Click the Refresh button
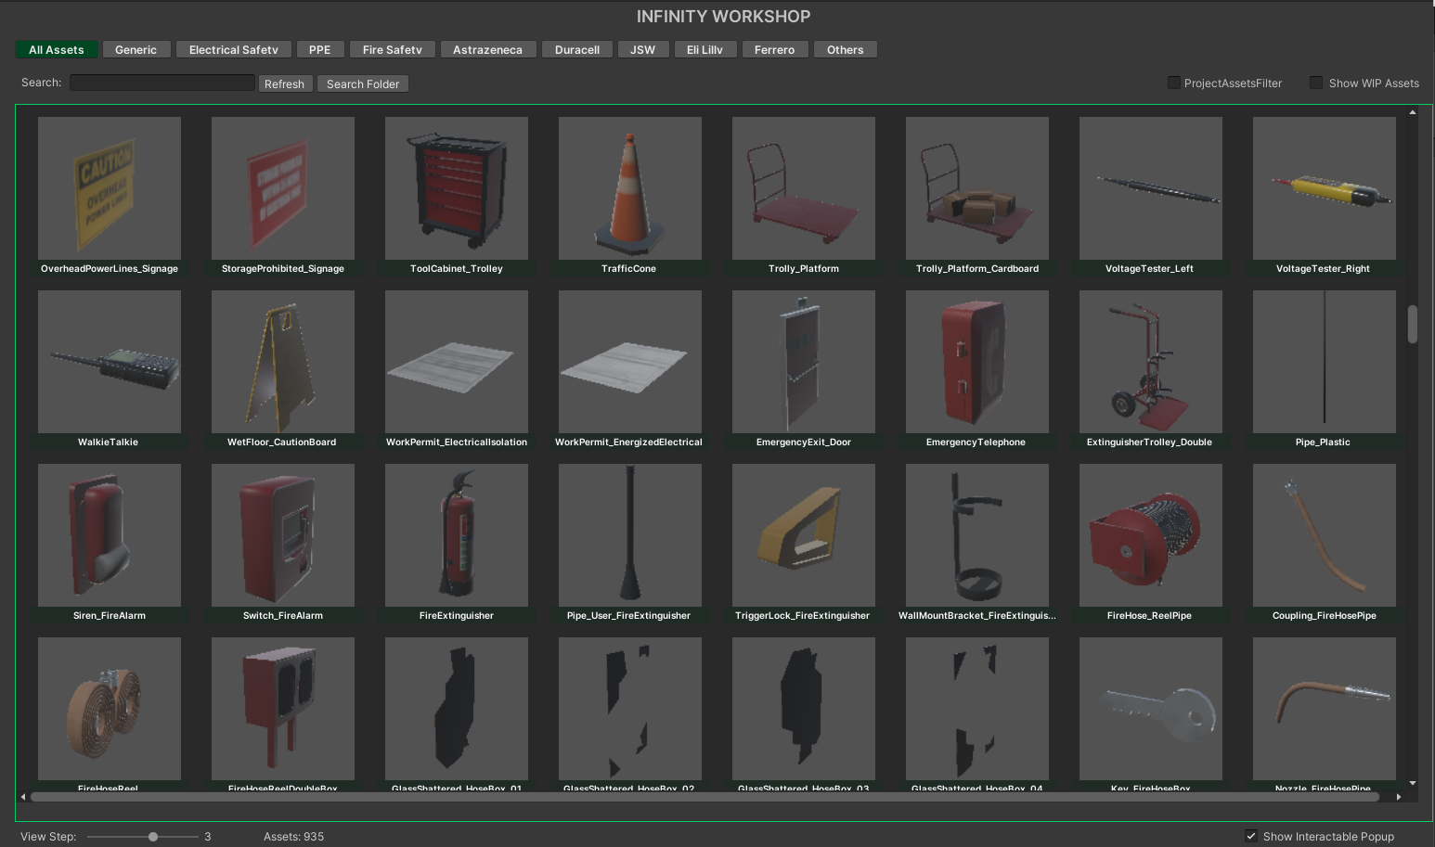The image size is (1435, 847). click(285, 83)
